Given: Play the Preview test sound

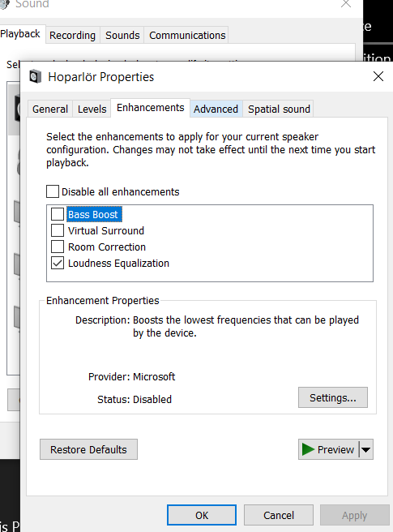Looking at the screenshot, I should (328, 449).
